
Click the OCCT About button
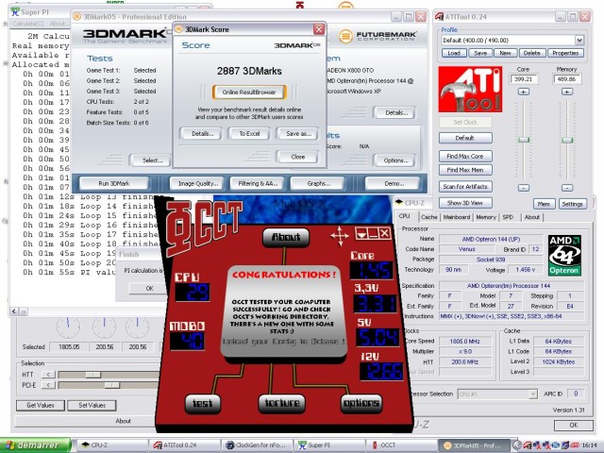(286, 237)
